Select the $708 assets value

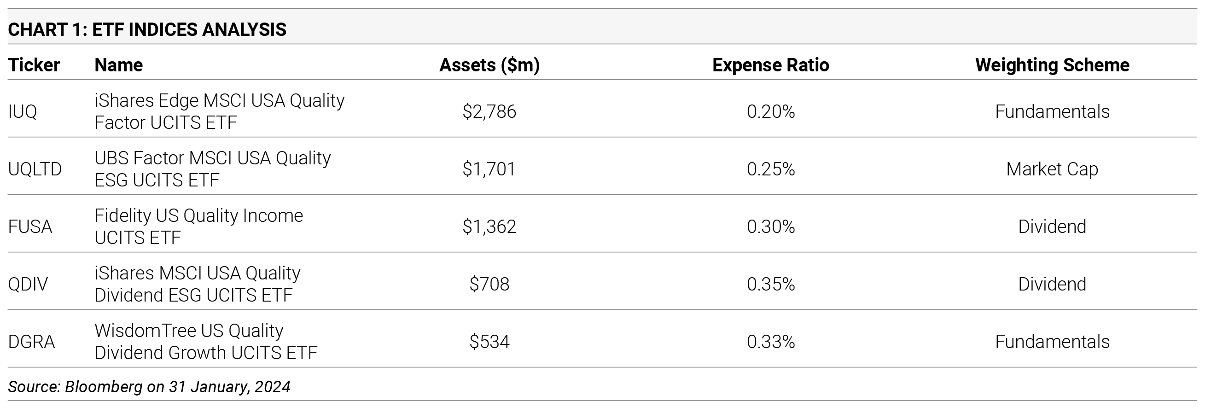[489, 285]
